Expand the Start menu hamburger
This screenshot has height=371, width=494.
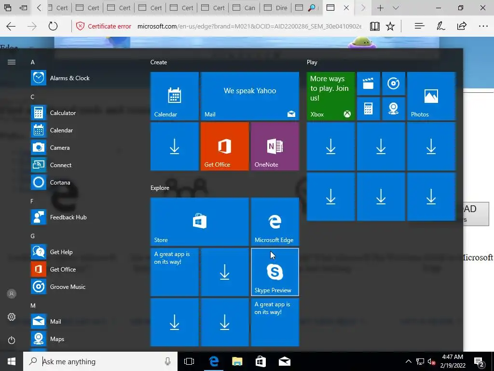tap(12, 62)
